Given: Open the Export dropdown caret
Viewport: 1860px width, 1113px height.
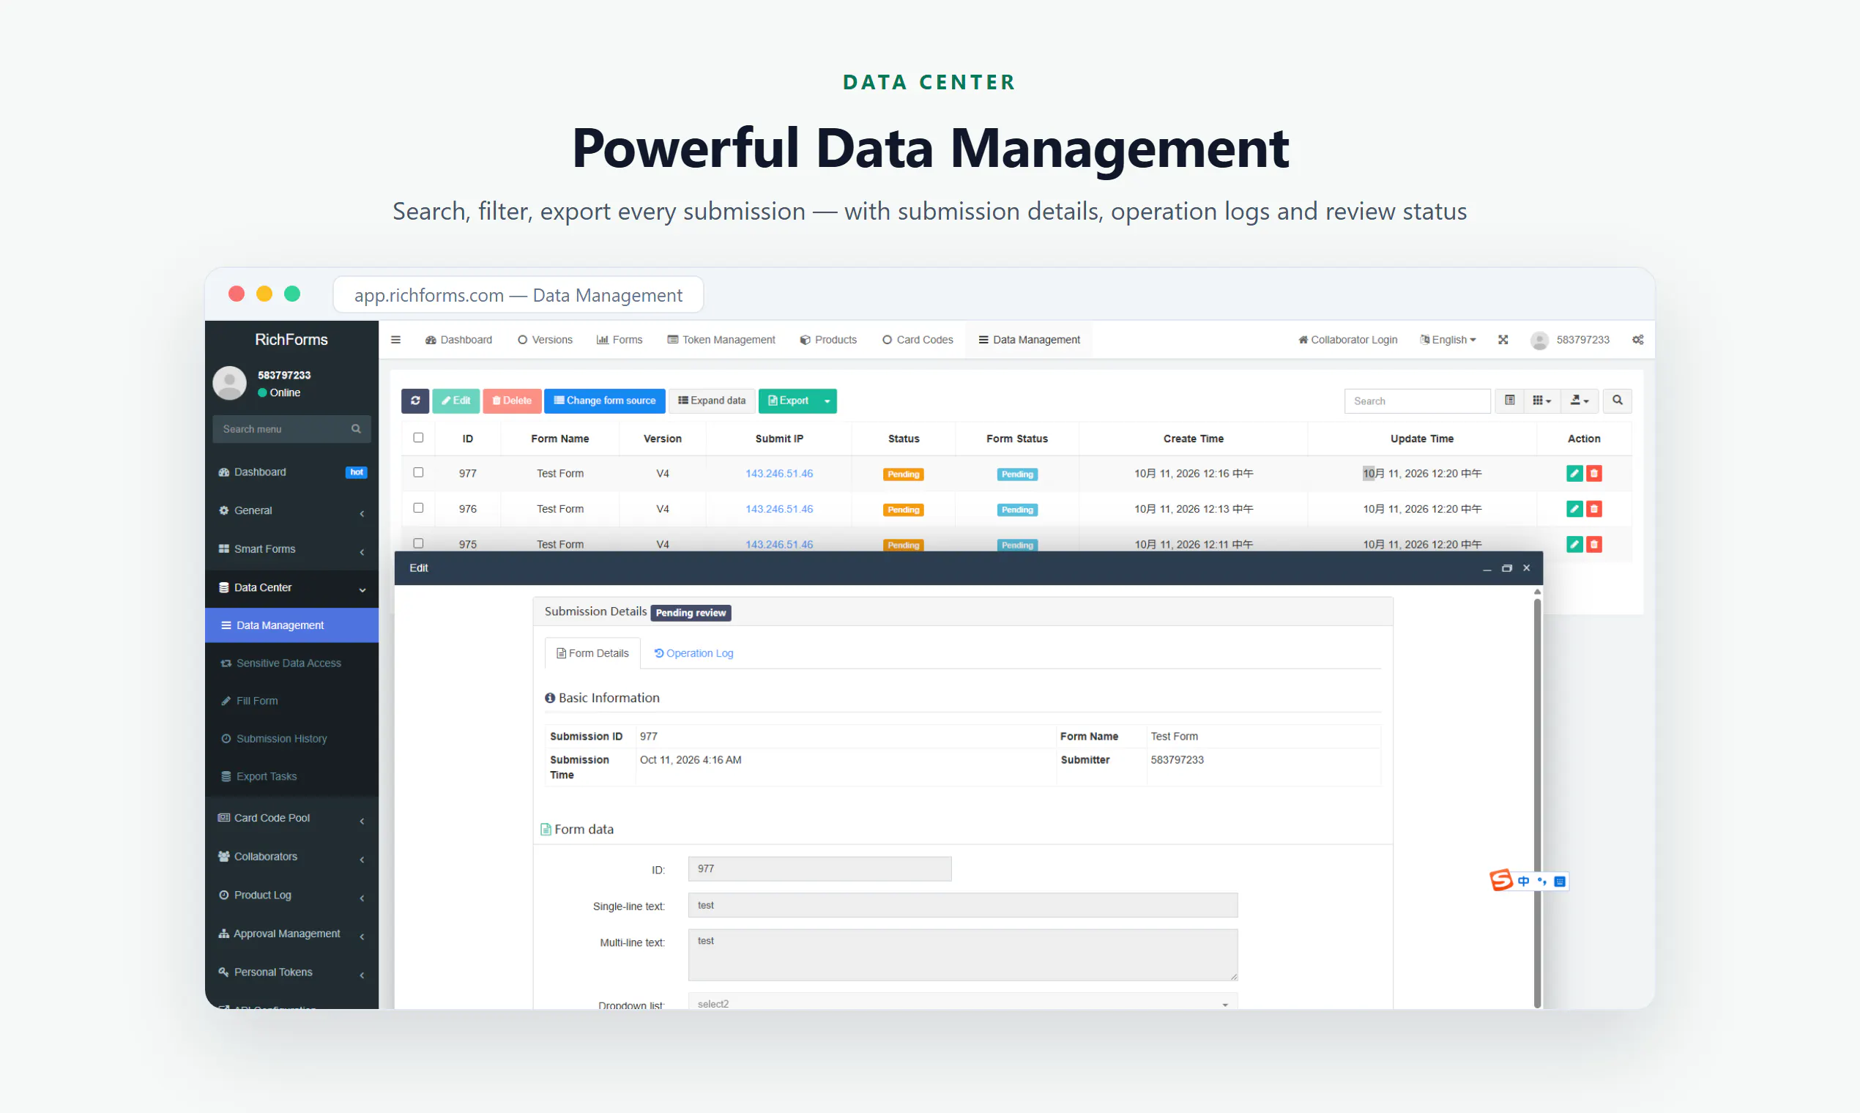Looking at the screenshot, I should 827,401.
